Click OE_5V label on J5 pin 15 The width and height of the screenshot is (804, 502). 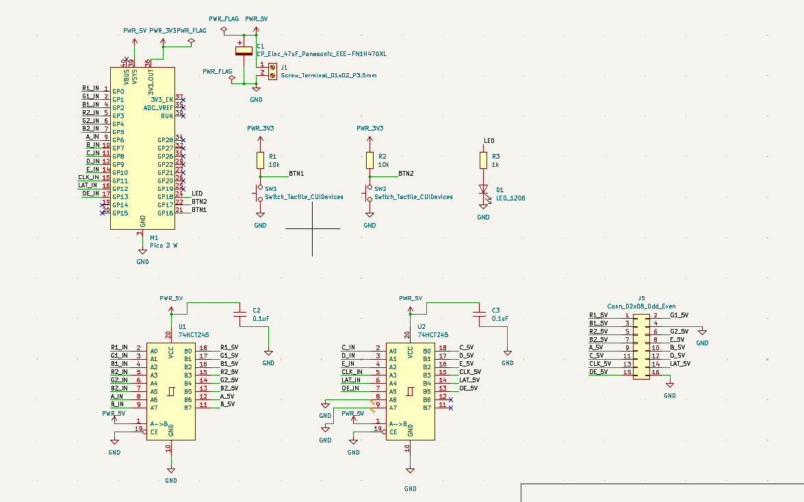pos(599,372)
